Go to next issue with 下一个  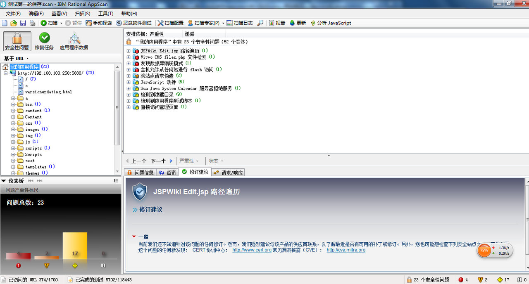tap(162, 161)
